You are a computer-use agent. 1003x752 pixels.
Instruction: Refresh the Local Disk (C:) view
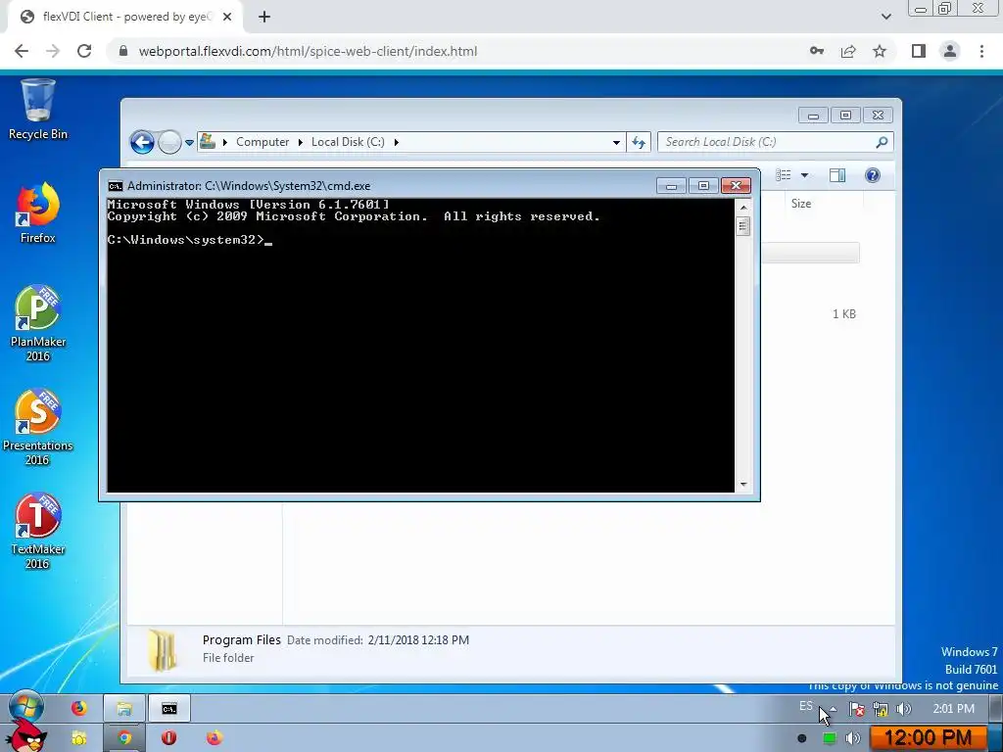click(639, 142)
